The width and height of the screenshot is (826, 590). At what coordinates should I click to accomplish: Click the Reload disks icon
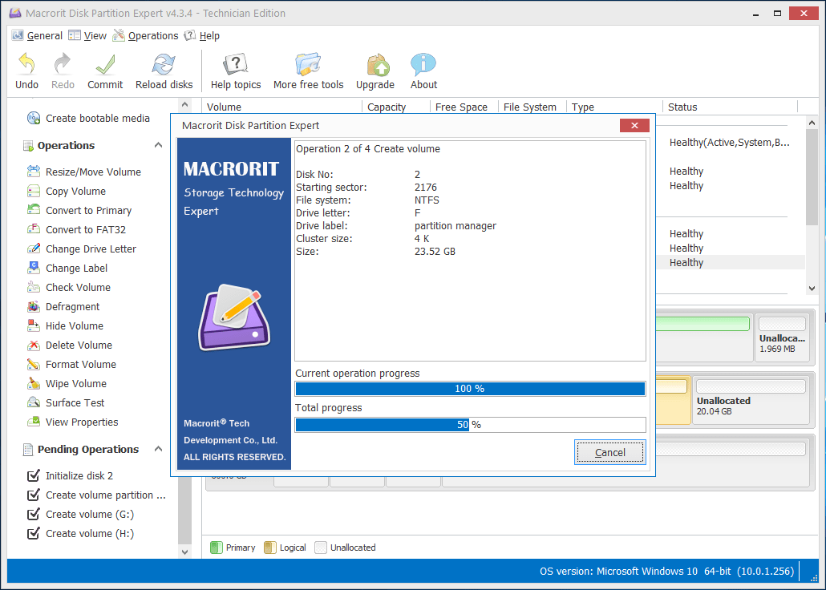tap(164, 64)
